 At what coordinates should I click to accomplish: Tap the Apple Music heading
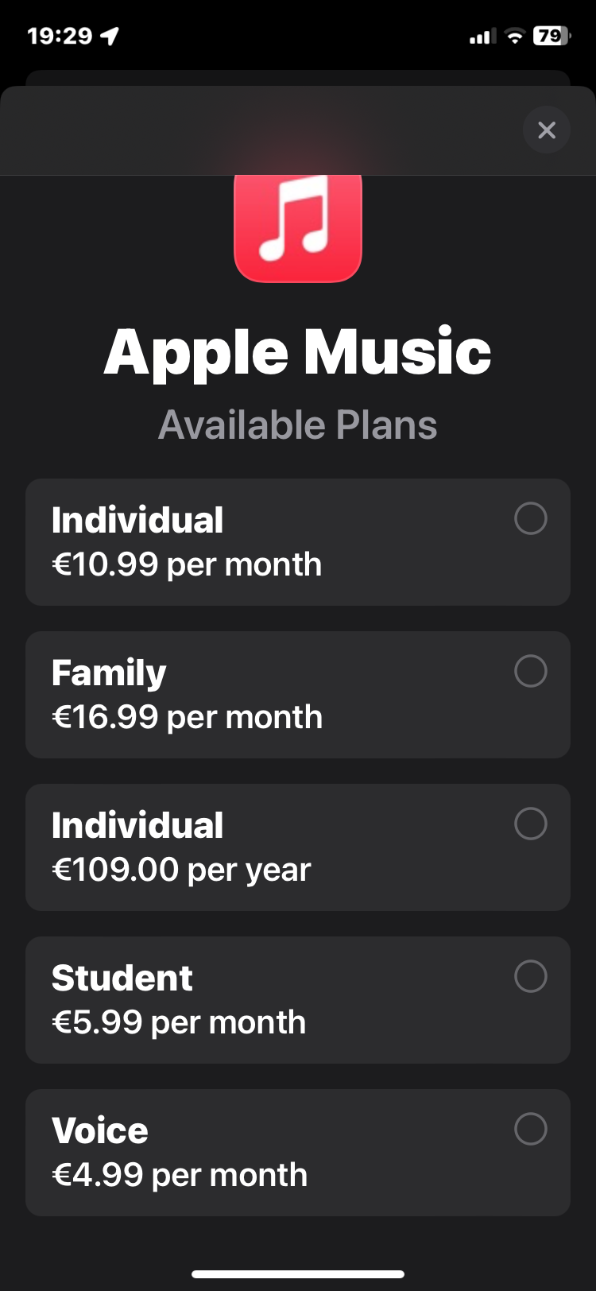coord(298,352)
